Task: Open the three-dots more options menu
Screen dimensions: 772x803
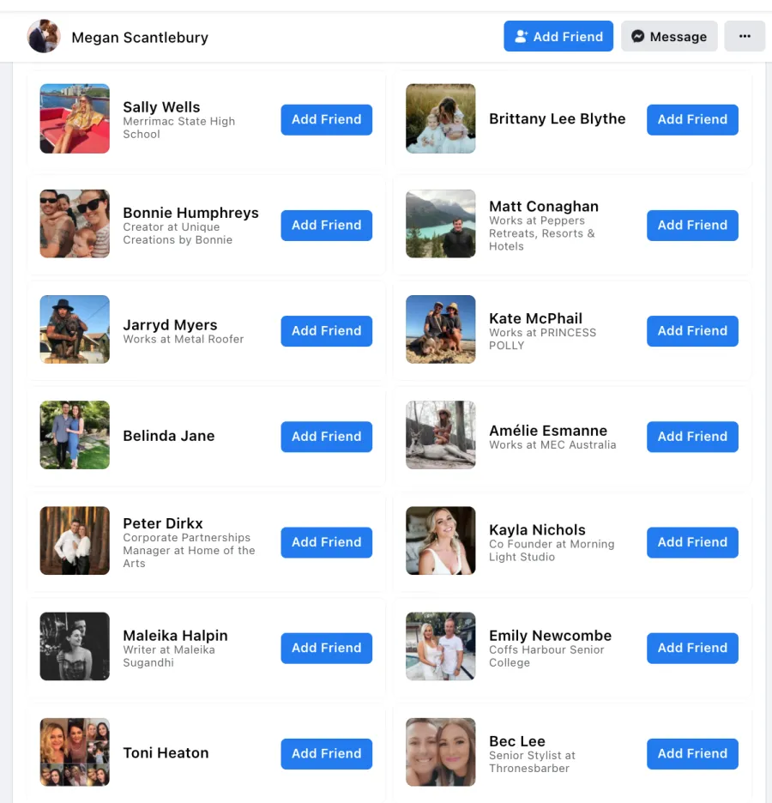Action: 745,36
